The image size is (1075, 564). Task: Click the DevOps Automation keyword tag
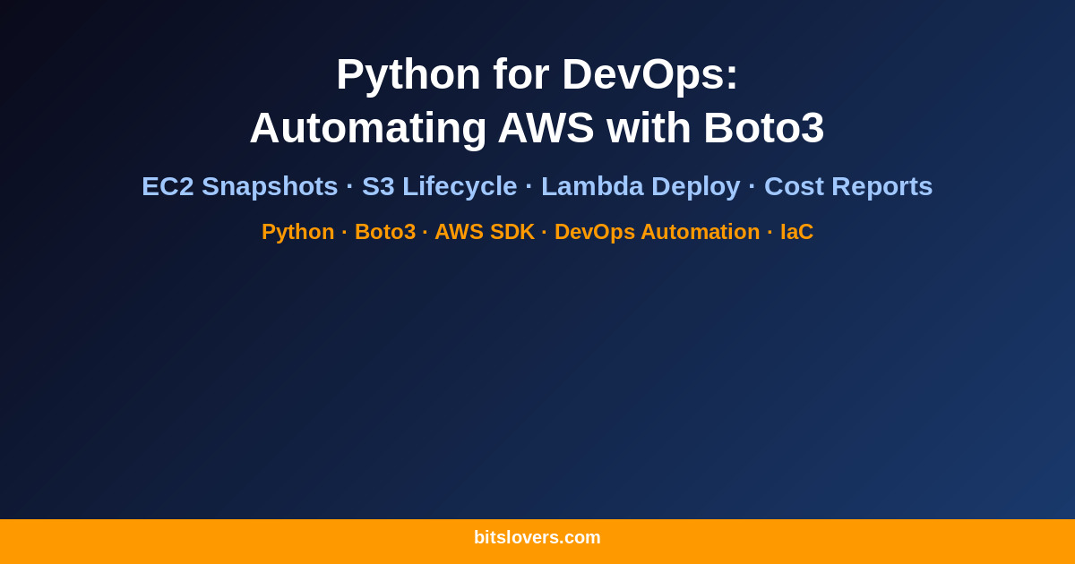[657, 232]
